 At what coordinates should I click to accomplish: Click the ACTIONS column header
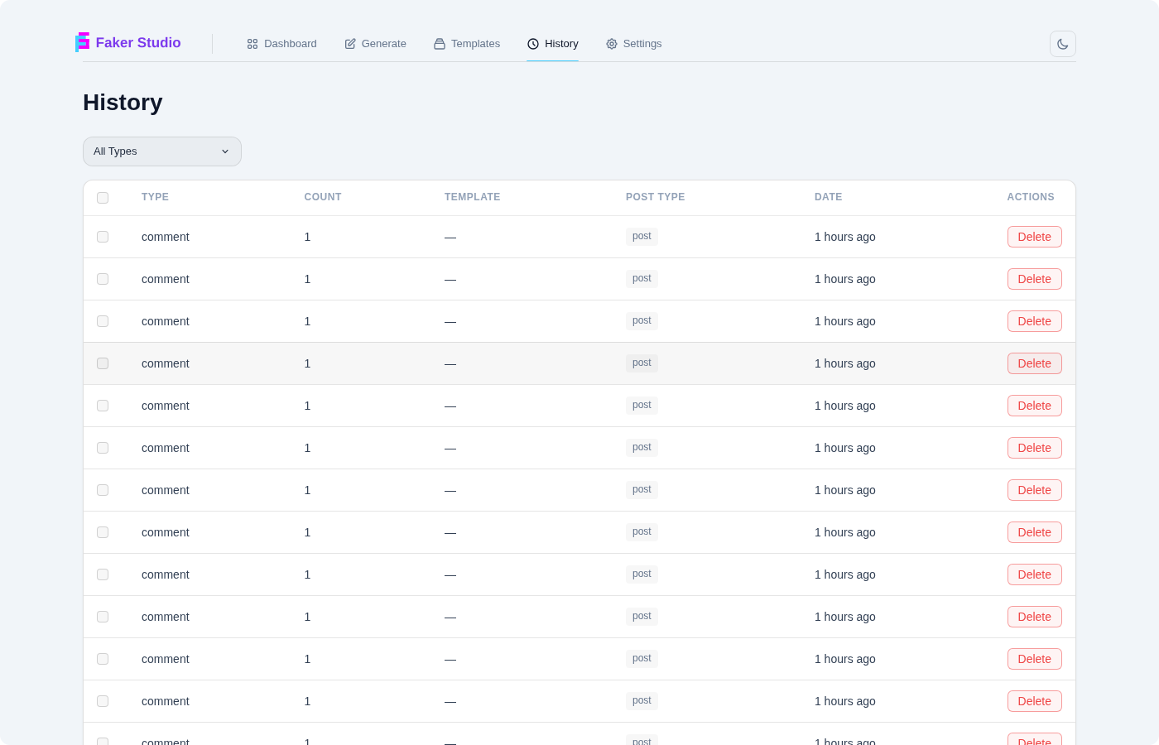(x=1031, y=197)
